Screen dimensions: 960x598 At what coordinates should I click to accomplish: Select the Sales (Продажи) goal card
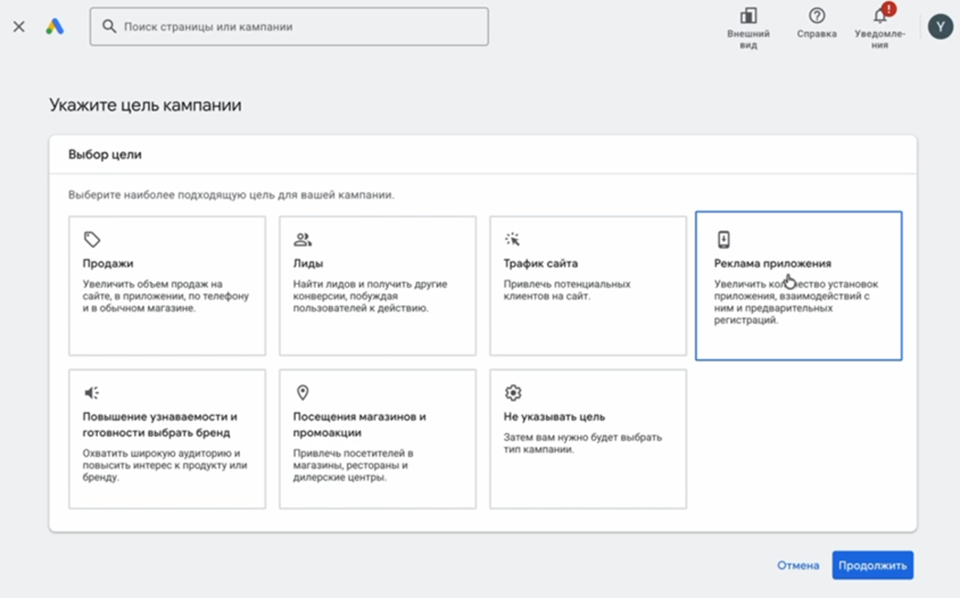[167, 286]
